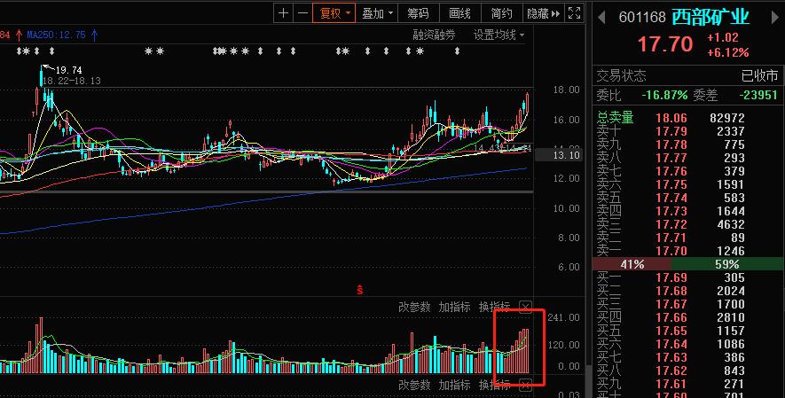Click the 西部矿业 stock name title
Viewport: 785px width, 398px height.
710,18
